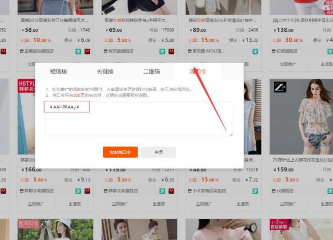Click the ¥58.00 price
The image size is (333, 240).
[30, 30]
